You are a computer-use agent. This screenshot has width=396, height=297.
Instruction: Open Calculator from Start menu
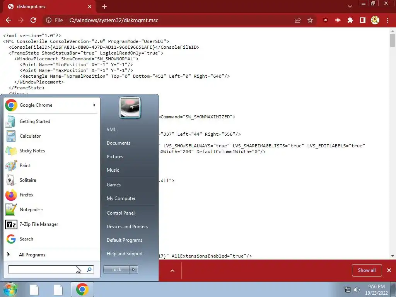(52, 136)
